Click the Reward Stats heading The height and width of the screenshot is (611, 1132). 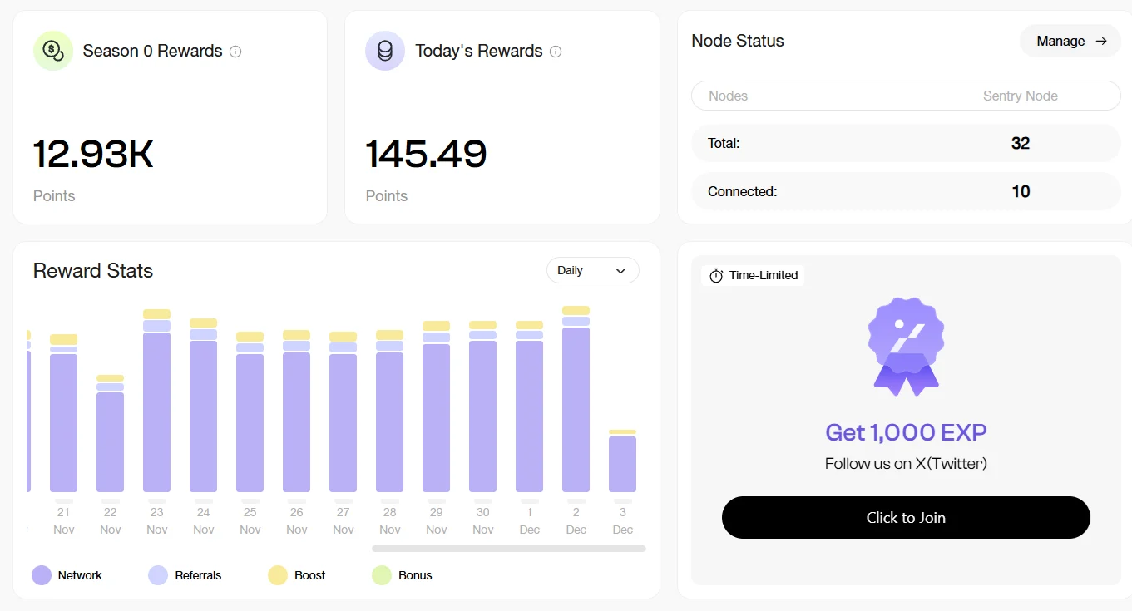click(93, 270)
